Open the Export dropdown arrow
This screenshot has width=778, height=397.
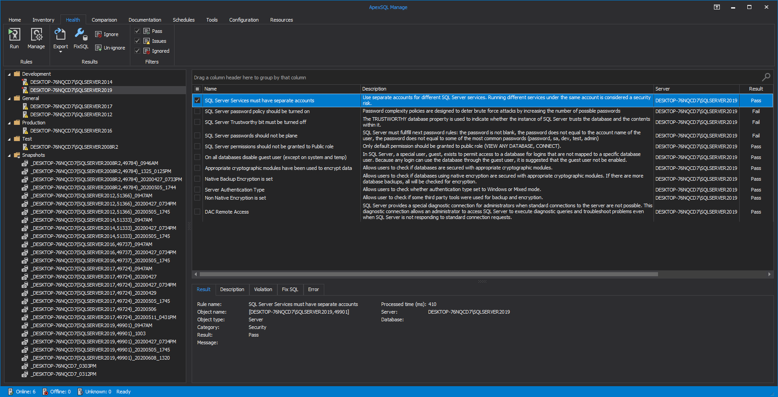coord(60,52)
